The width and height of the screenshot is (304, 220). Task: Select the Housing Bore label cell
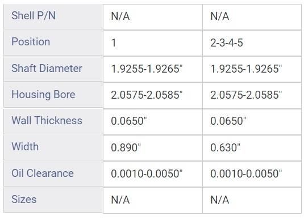53,95
